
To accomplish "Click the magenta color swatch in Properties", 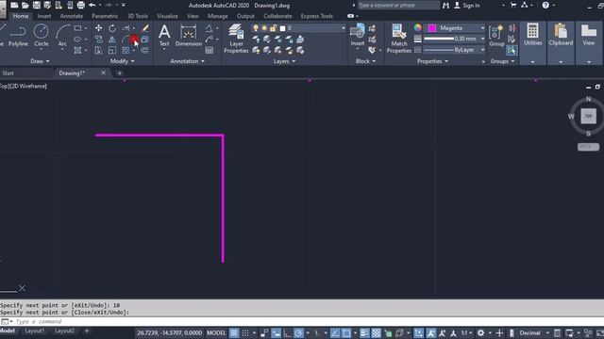I will click(432, 28).
